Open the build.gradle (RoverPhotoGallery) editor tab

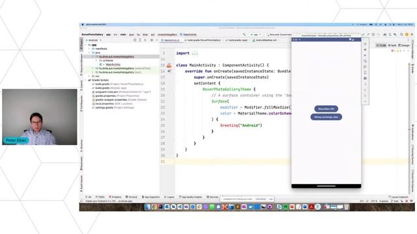pyautogui.click(x=203, y=40)
